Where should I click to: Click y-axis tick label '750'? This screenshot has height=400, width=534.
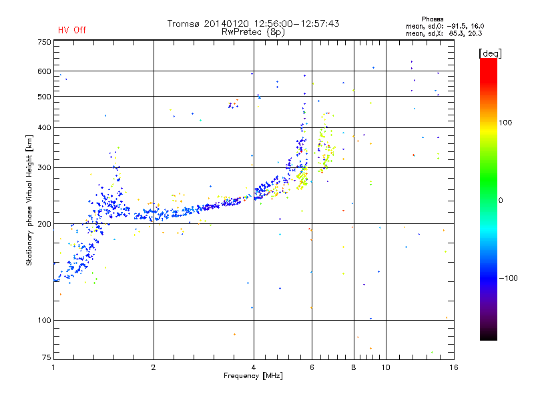pos(44,42)
